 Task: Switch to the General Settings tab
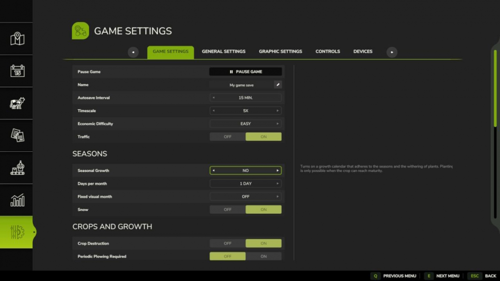click(x=224, y=51)
